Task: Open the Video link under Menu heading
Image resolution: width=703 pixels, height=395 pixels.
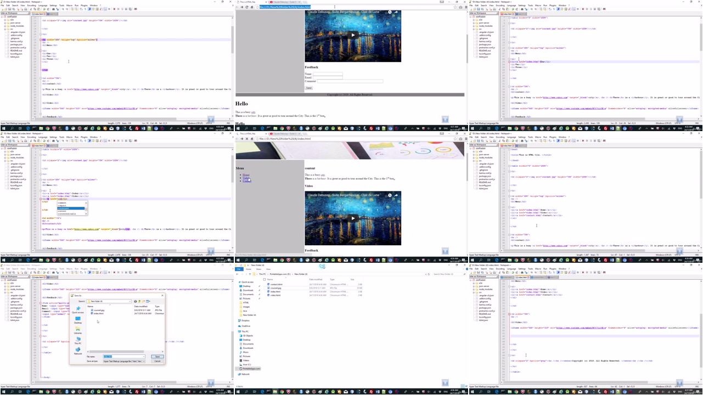Action: (246, 178)
